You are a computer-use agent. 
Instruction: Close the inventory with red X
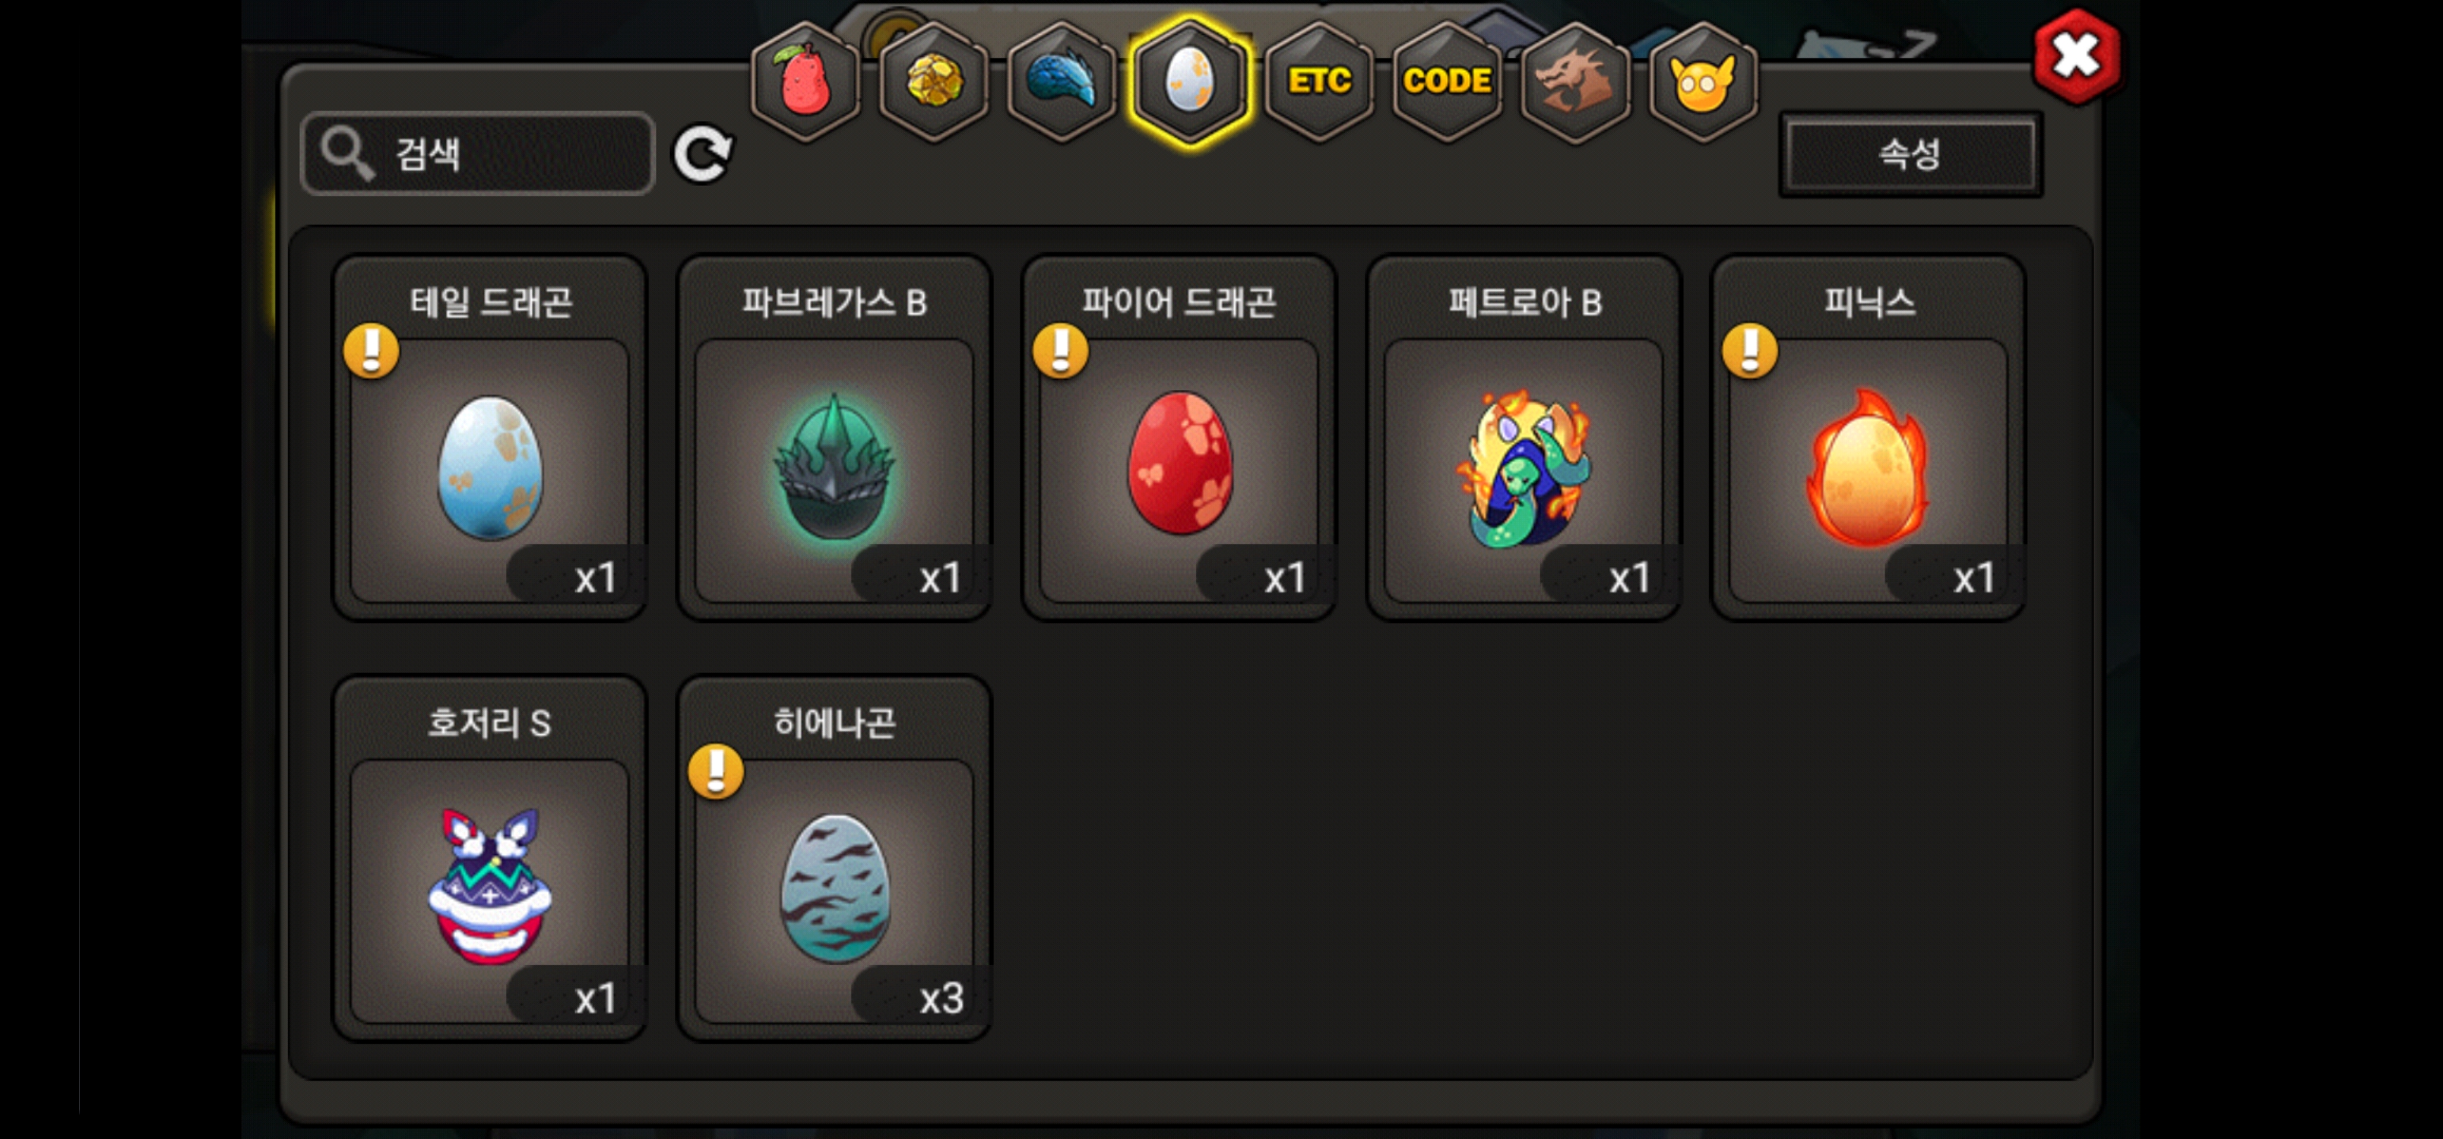(x=2077, y=56)
